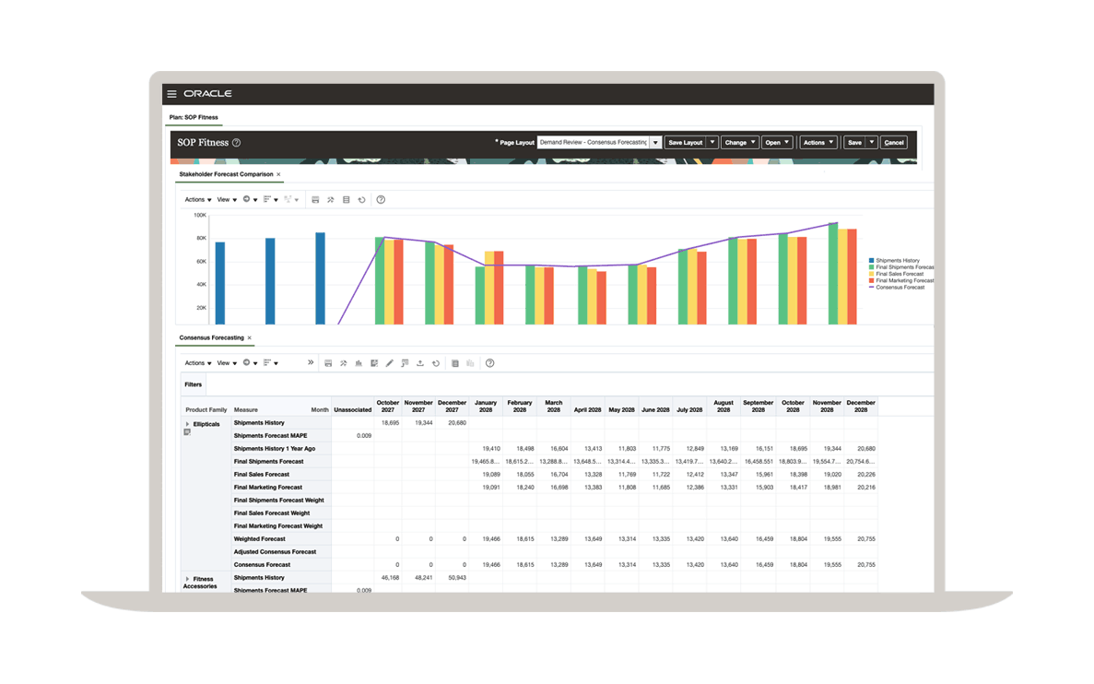
Task: Click save icon in Consensus Forecasting toolbar
Action: pyautogui.click(x=328, y=363)
